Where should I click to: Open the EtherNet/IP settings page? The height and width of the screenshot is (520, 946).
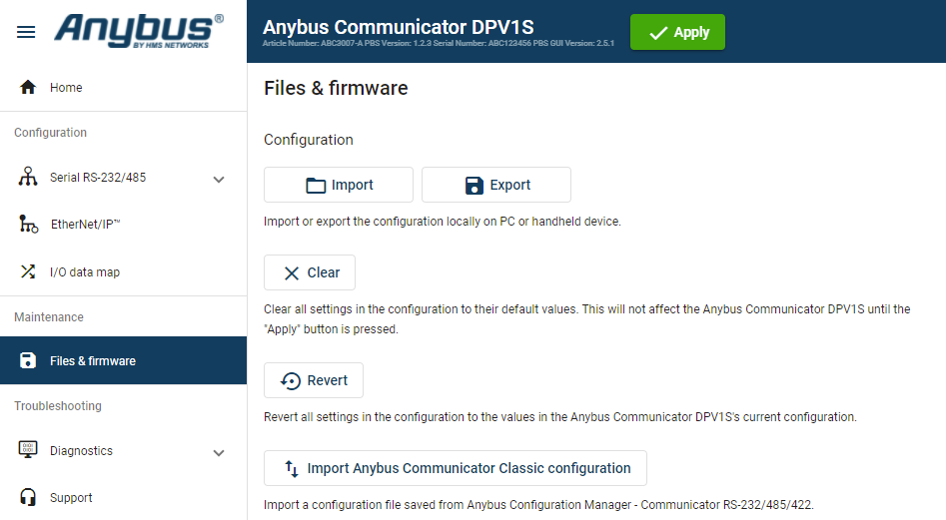coord(123,225)
